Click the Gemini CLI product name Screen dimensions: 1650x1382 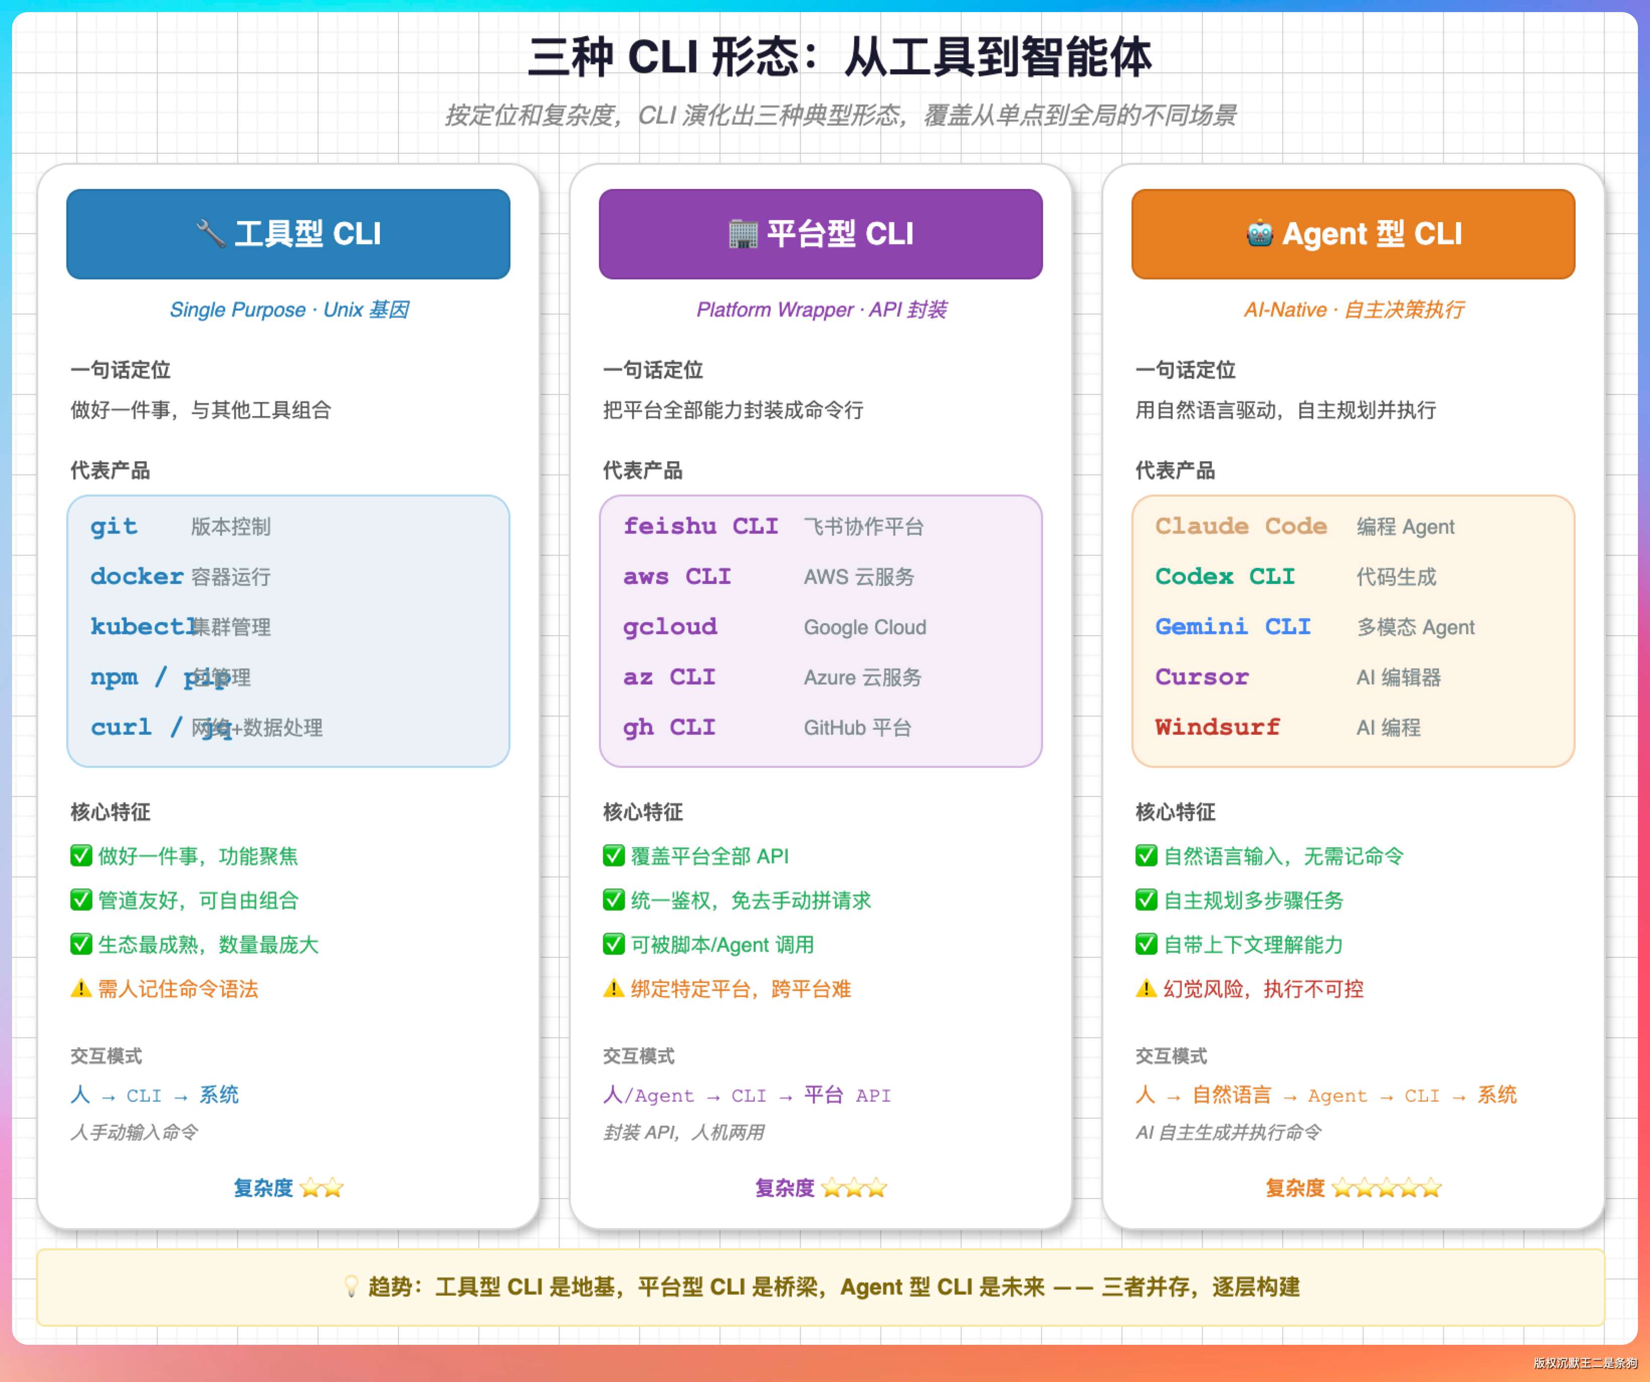tap(1233, 626)
